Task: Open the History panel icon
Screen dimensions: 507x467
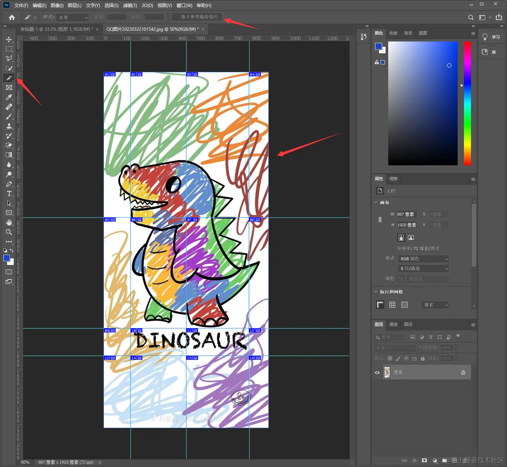Action: point(364,37)
